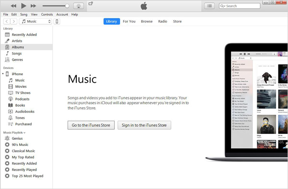Switch to MiniPlayer via the small window icon
This screenshot has width=288, height=189.
pos(91,3)
